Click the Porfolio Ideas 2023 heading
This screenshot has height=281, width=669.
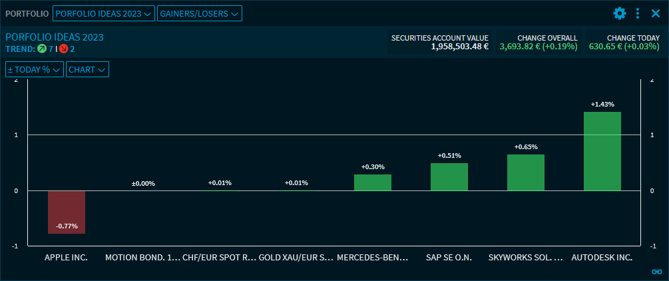click(55, 37)
